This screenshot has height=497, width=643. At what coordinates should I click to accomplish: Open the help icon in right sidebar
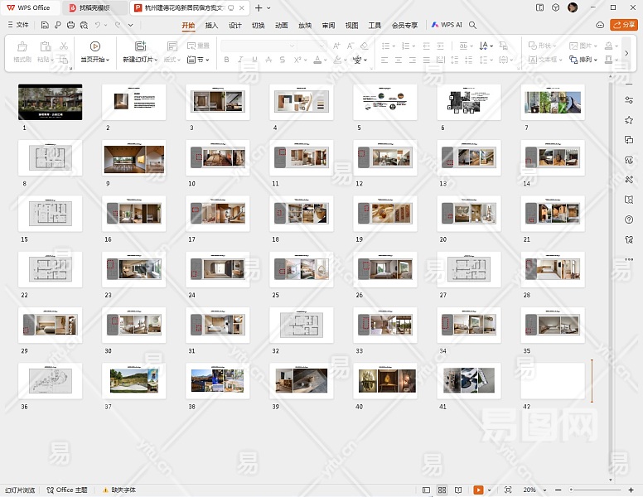tap(629, 220)
